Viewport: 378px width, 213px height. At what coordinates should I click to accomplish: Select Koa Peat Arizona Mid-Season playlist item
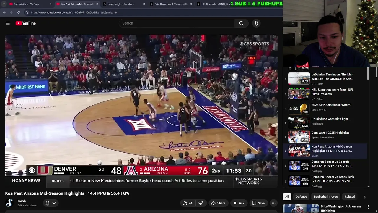[325, 151]
